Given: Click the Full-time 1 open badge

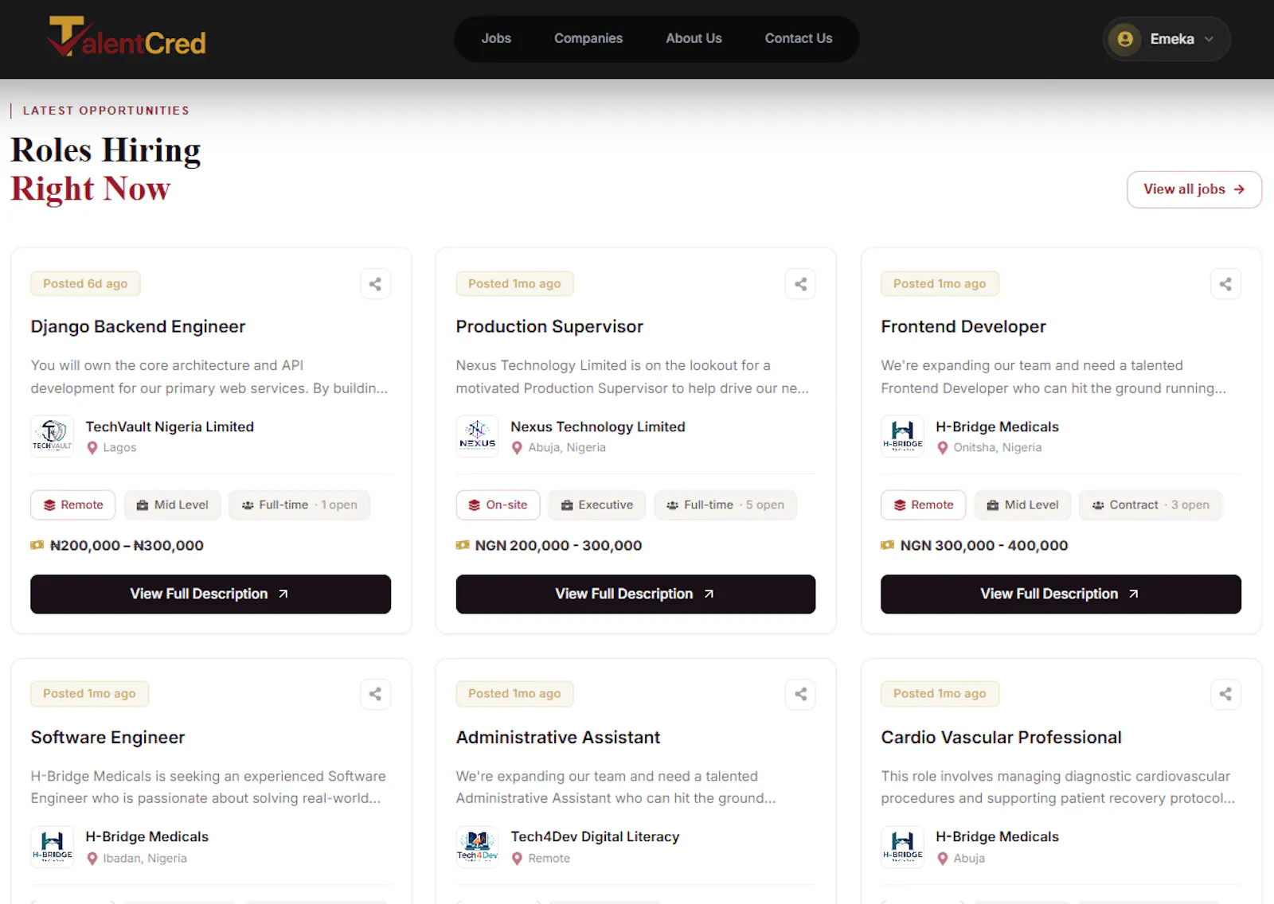Looking at the screenshot, I should pos(299,505).
